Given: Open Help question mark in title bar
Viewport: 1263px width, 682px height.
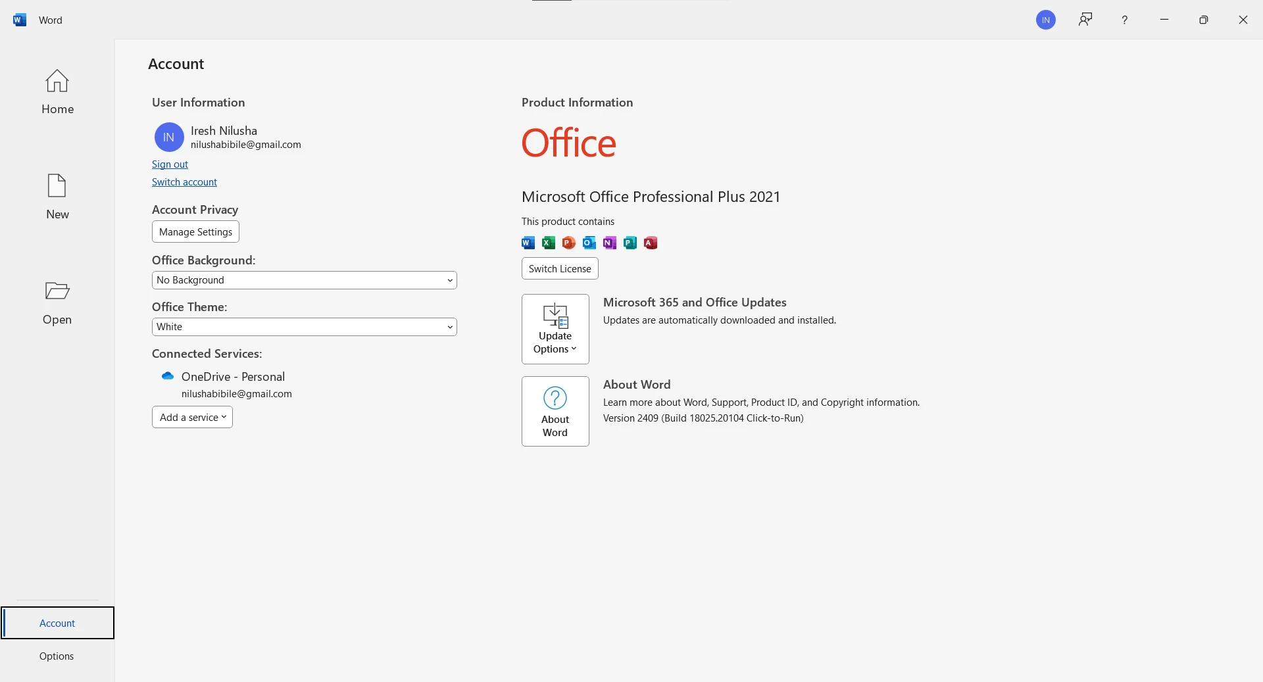Looking at the screenshot, I should point(1125,20).
